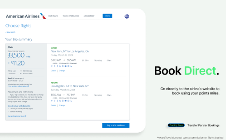
Task: Click the Transfer Partner Bookings text
Action: [203, 125]
